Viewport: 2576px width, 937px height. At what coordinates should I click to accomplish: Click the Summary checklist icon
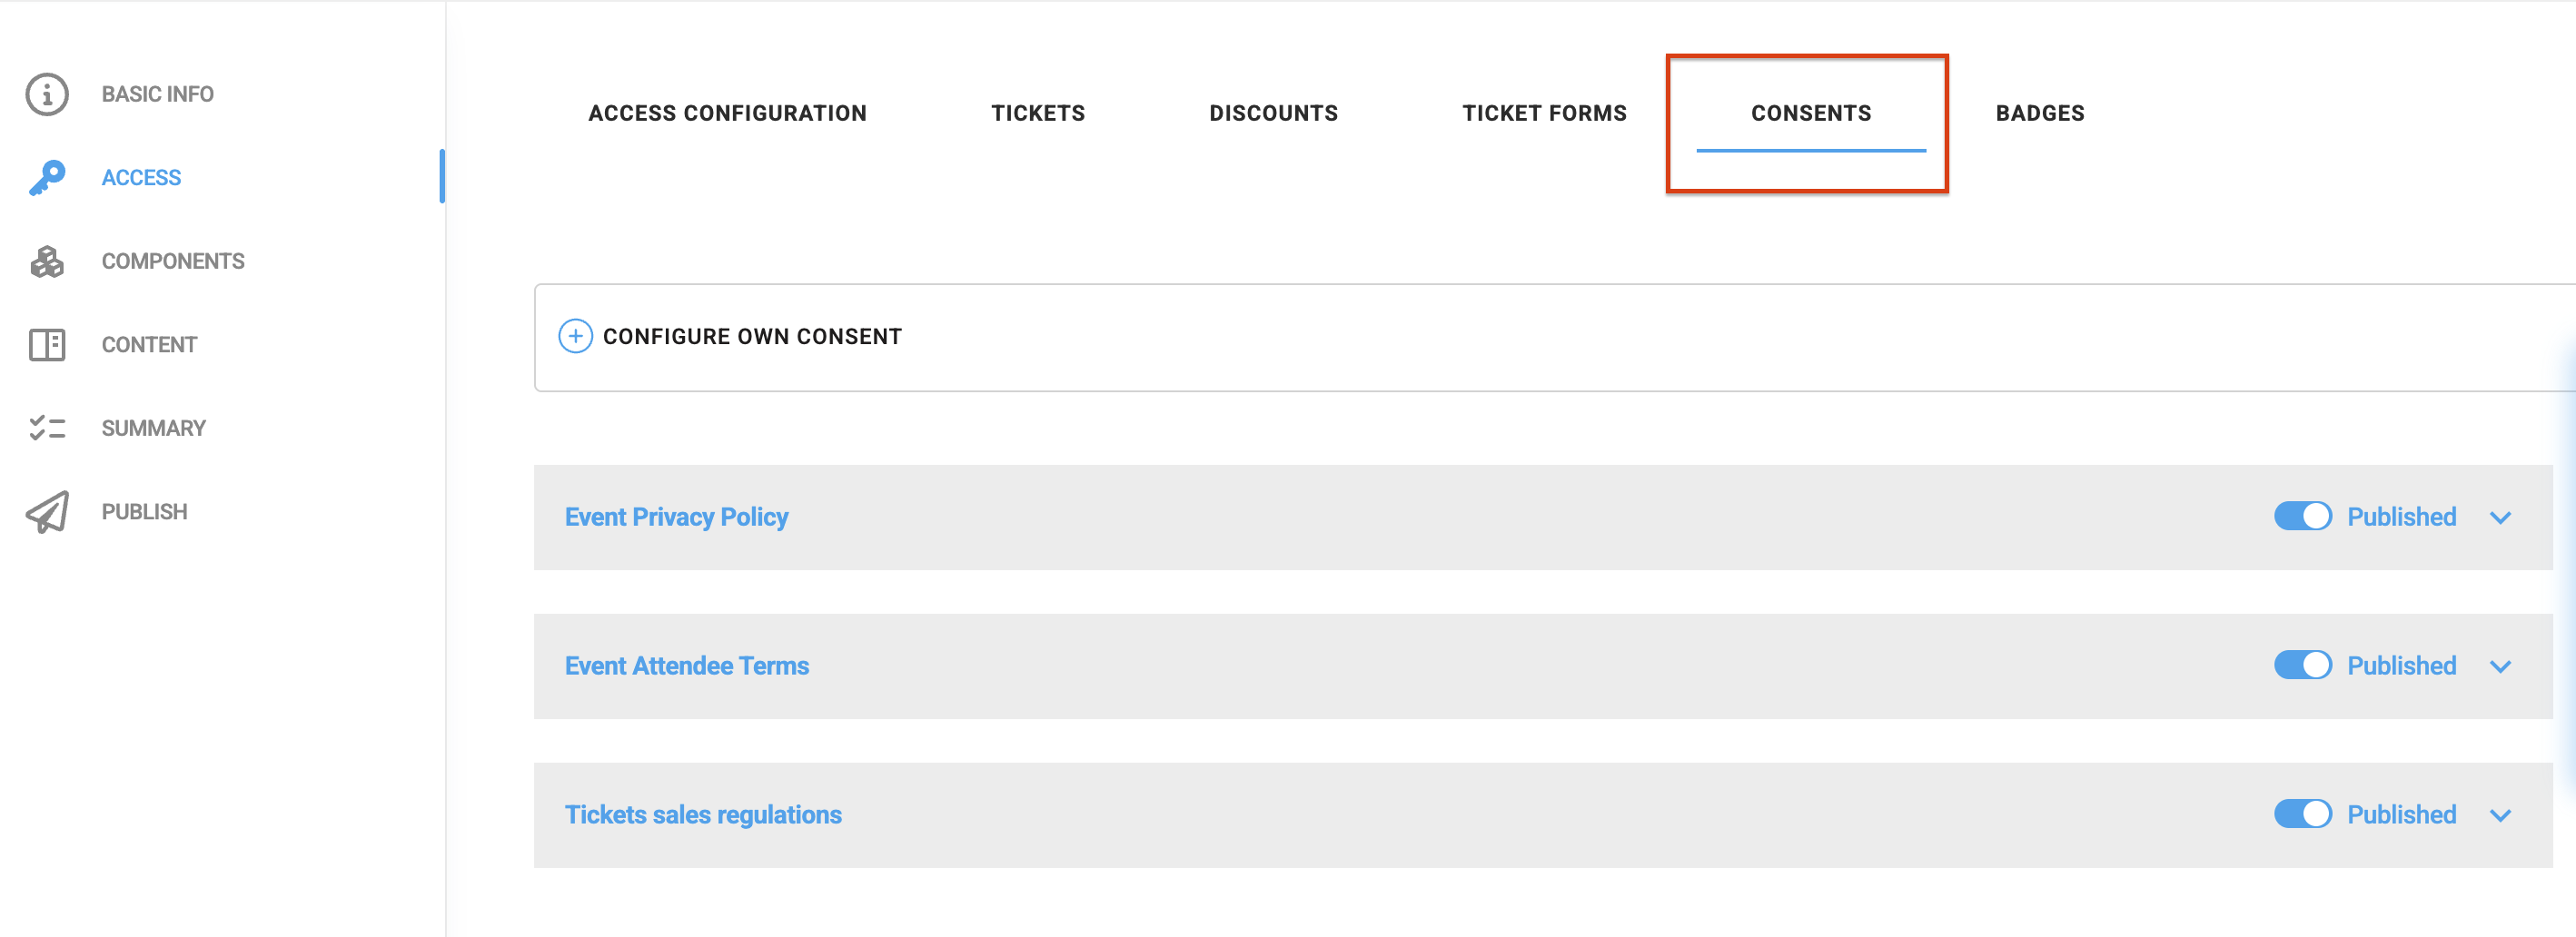(x=47, y=428)
